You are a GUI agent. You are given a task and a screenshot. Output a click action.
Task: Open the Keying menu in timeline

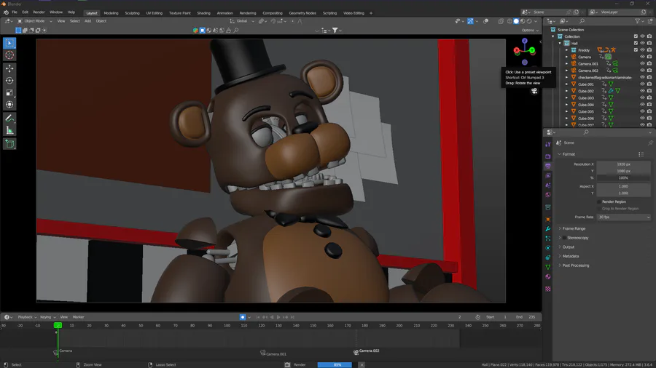click(x=47, y=317)
